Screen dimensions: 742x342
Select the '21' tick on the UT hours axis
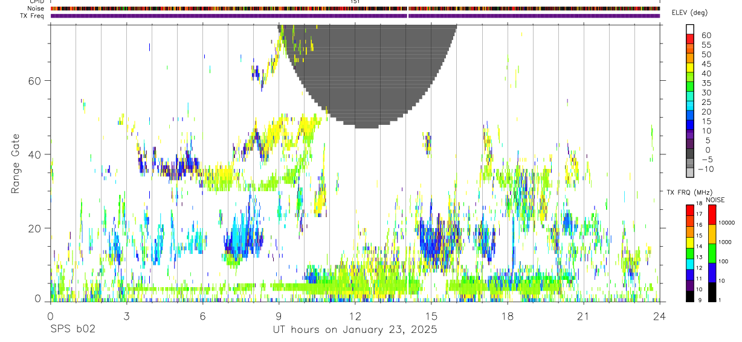583,317
